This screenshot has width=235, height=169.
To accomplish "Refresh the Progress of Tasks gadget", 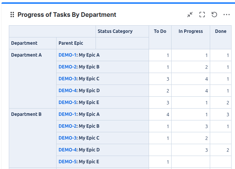I will pos(214,15).
